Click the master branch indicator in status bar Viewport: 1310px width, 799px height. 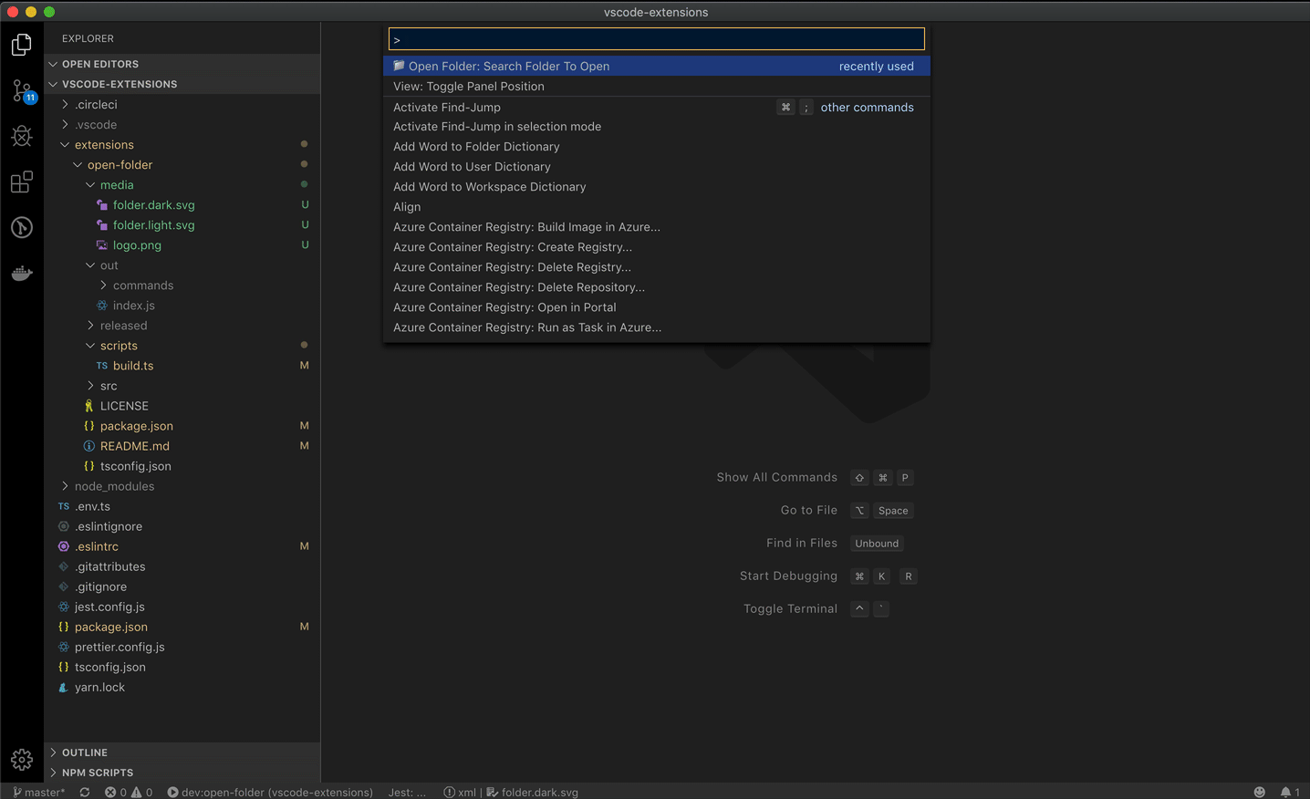click(x=39, y=792)
